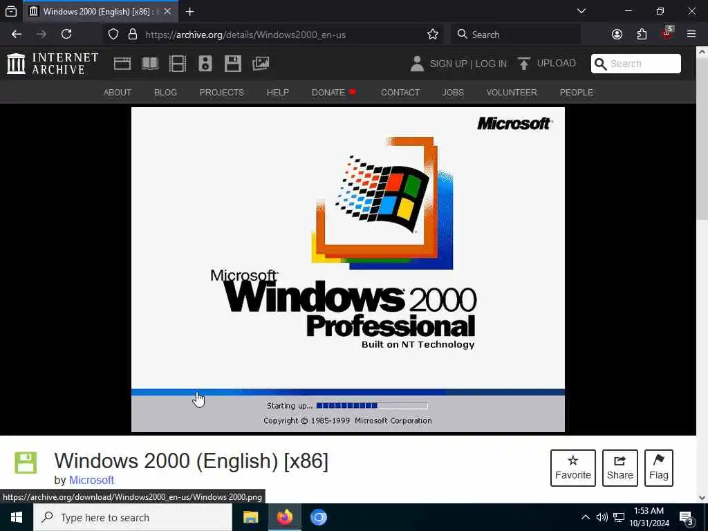708x531 pixels.
Task: Bookmark this page with the star icon
Action: click(x=433, y=35)
